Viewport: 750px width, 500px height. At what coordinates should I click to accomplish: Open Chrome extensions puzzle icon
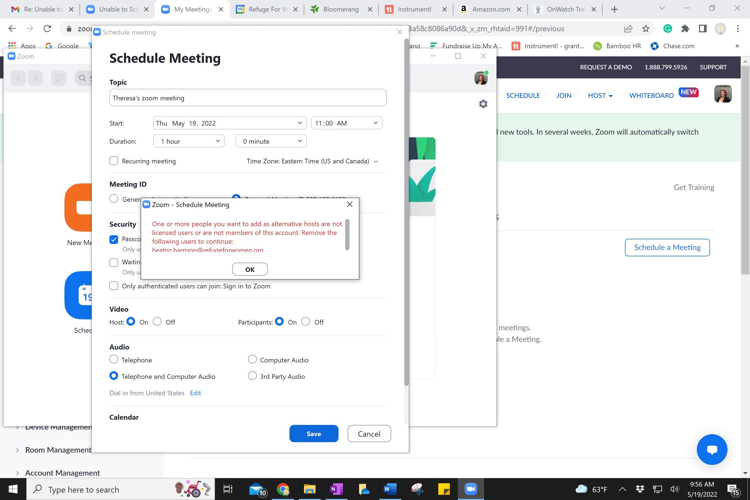coord(685,29)
